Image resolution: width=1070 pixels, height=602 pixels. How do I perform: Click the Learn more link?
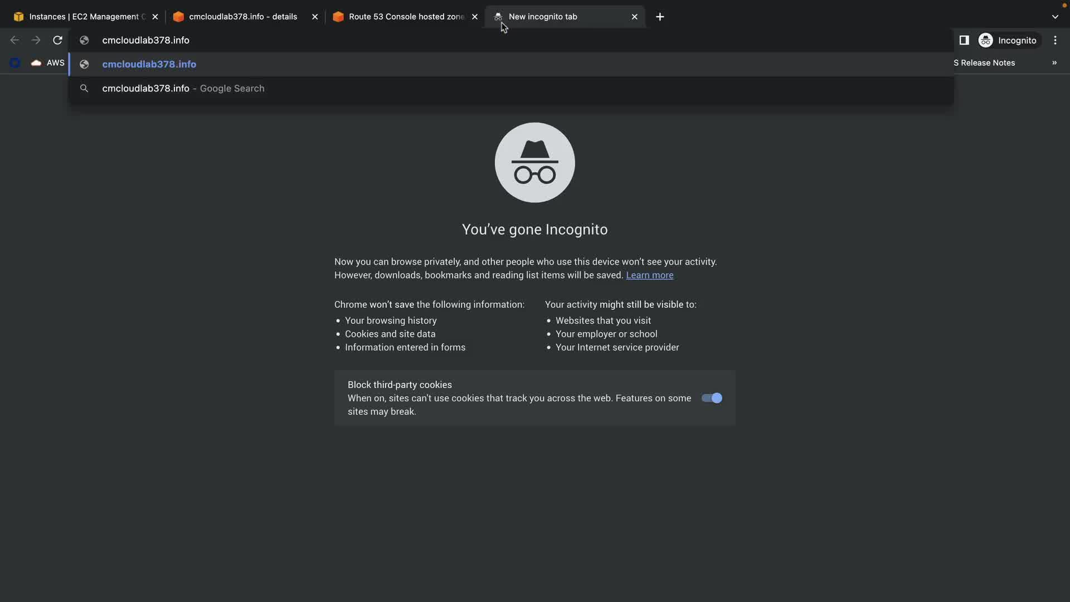click(x=649, y=275)
